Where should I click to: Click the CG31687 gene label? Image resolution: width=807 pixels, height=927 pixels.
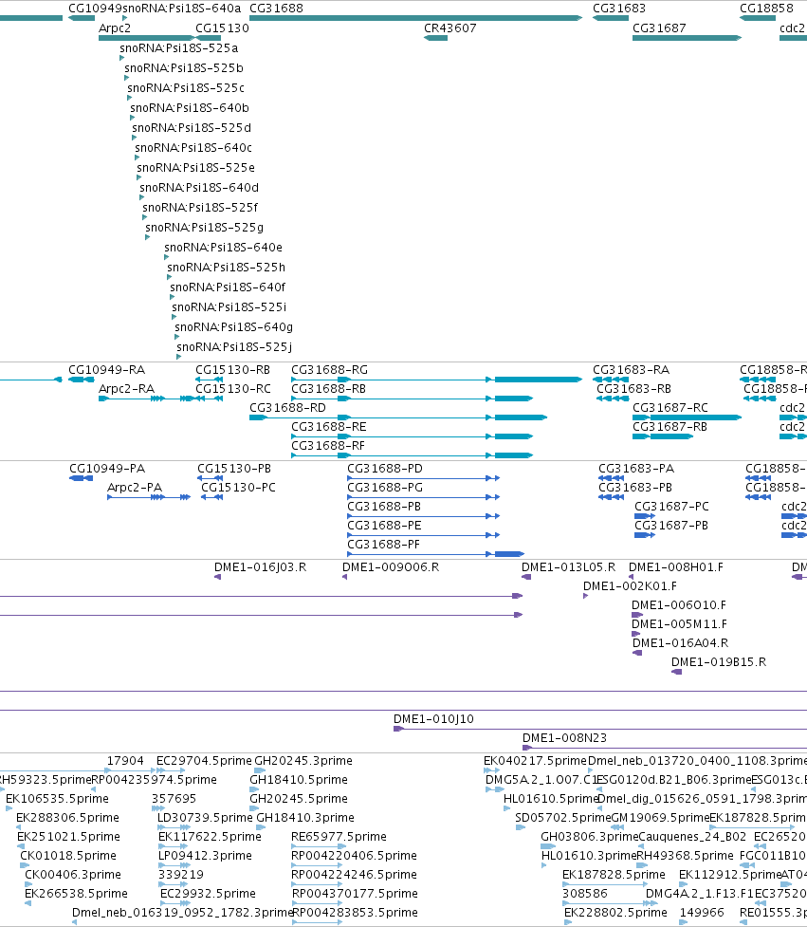659,28
